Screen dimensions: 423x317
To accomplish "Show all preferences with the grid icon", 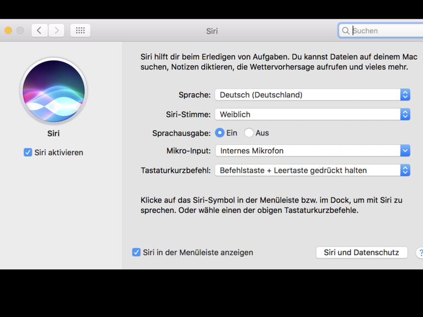I will (80, 31).
